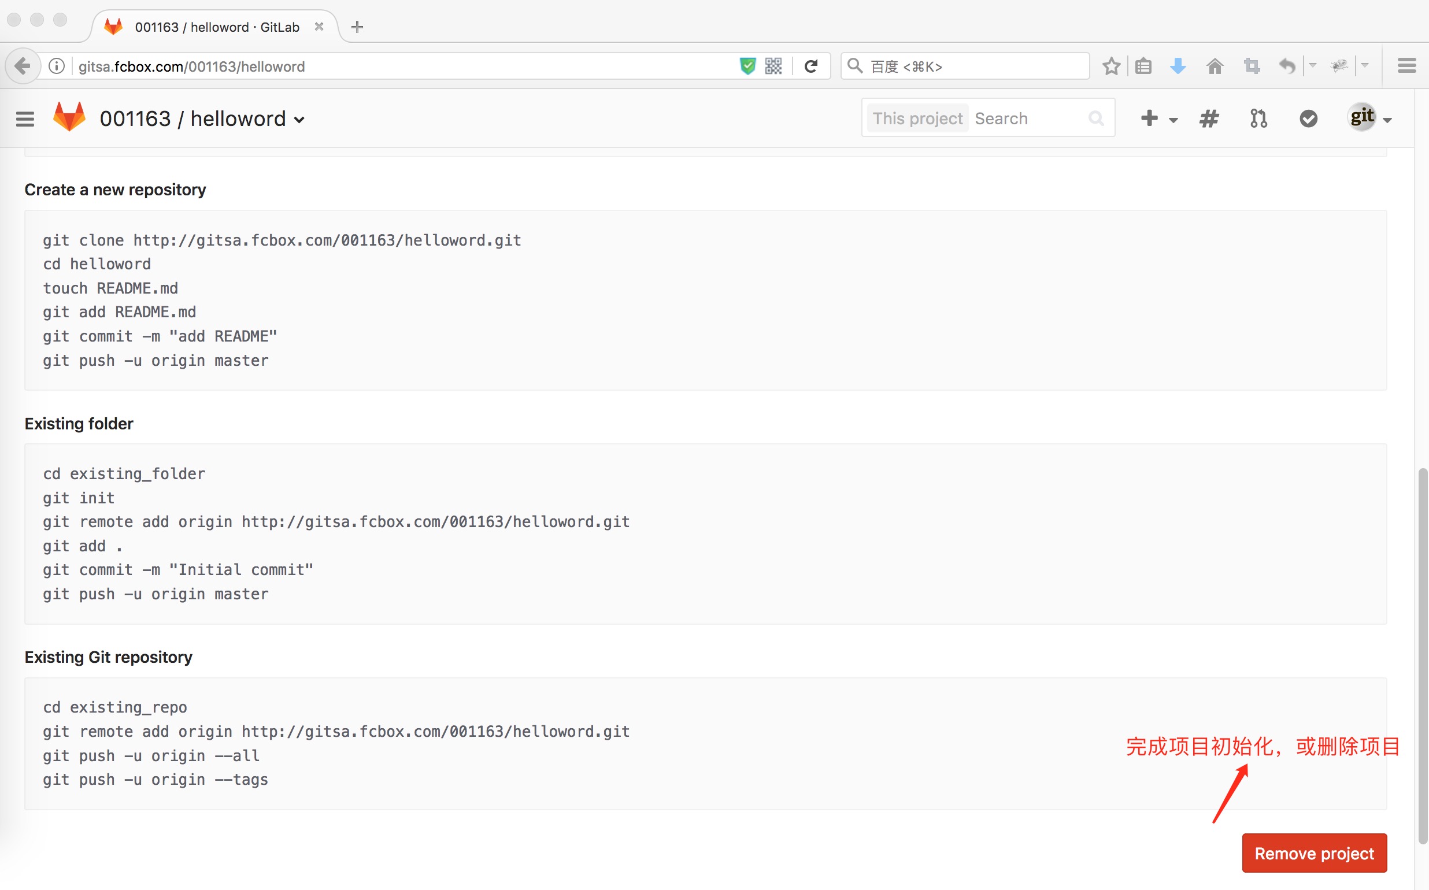The width and height of the screenshot is (1429, 890).
Task: Bookmark this page with the star icon
Action: pos(1111,66)
